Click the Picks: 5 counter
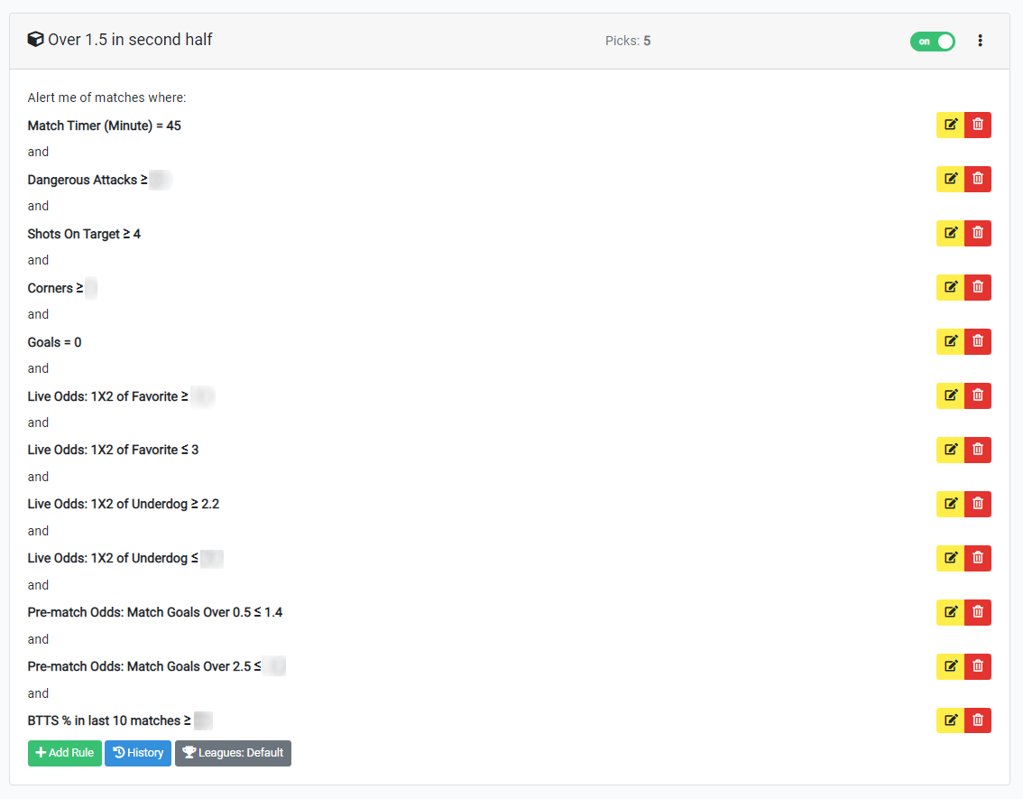1023x799 pixels. (628, 41)
